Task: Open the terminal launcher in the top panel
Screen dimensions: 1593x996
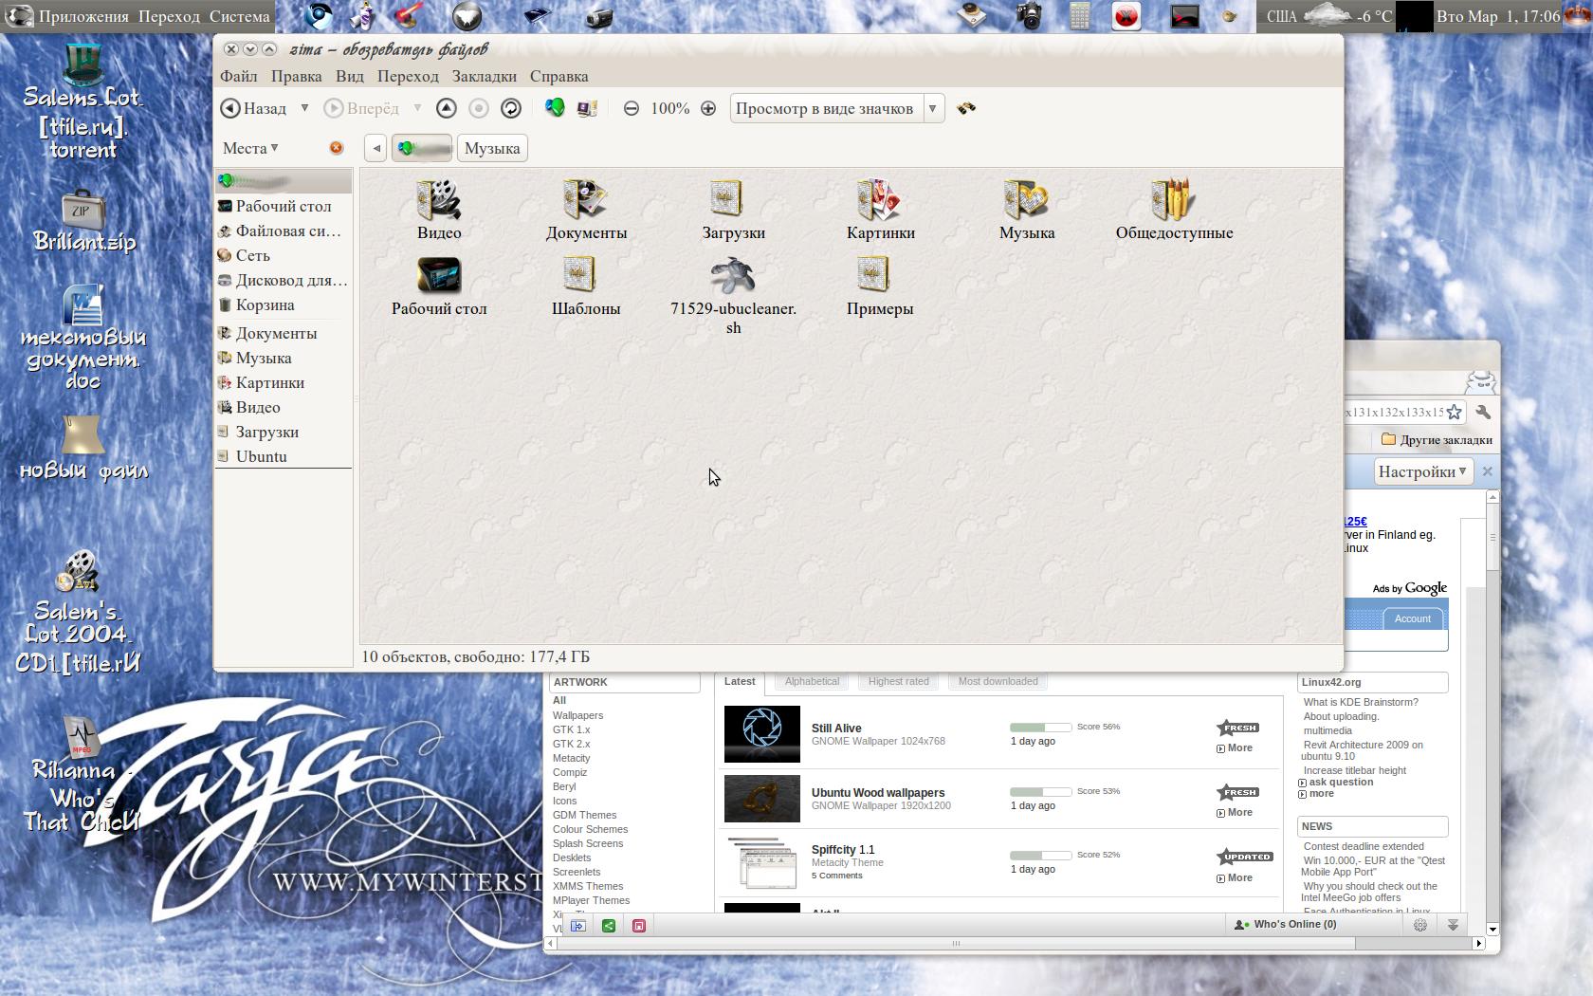Action: coord(1184,16)
